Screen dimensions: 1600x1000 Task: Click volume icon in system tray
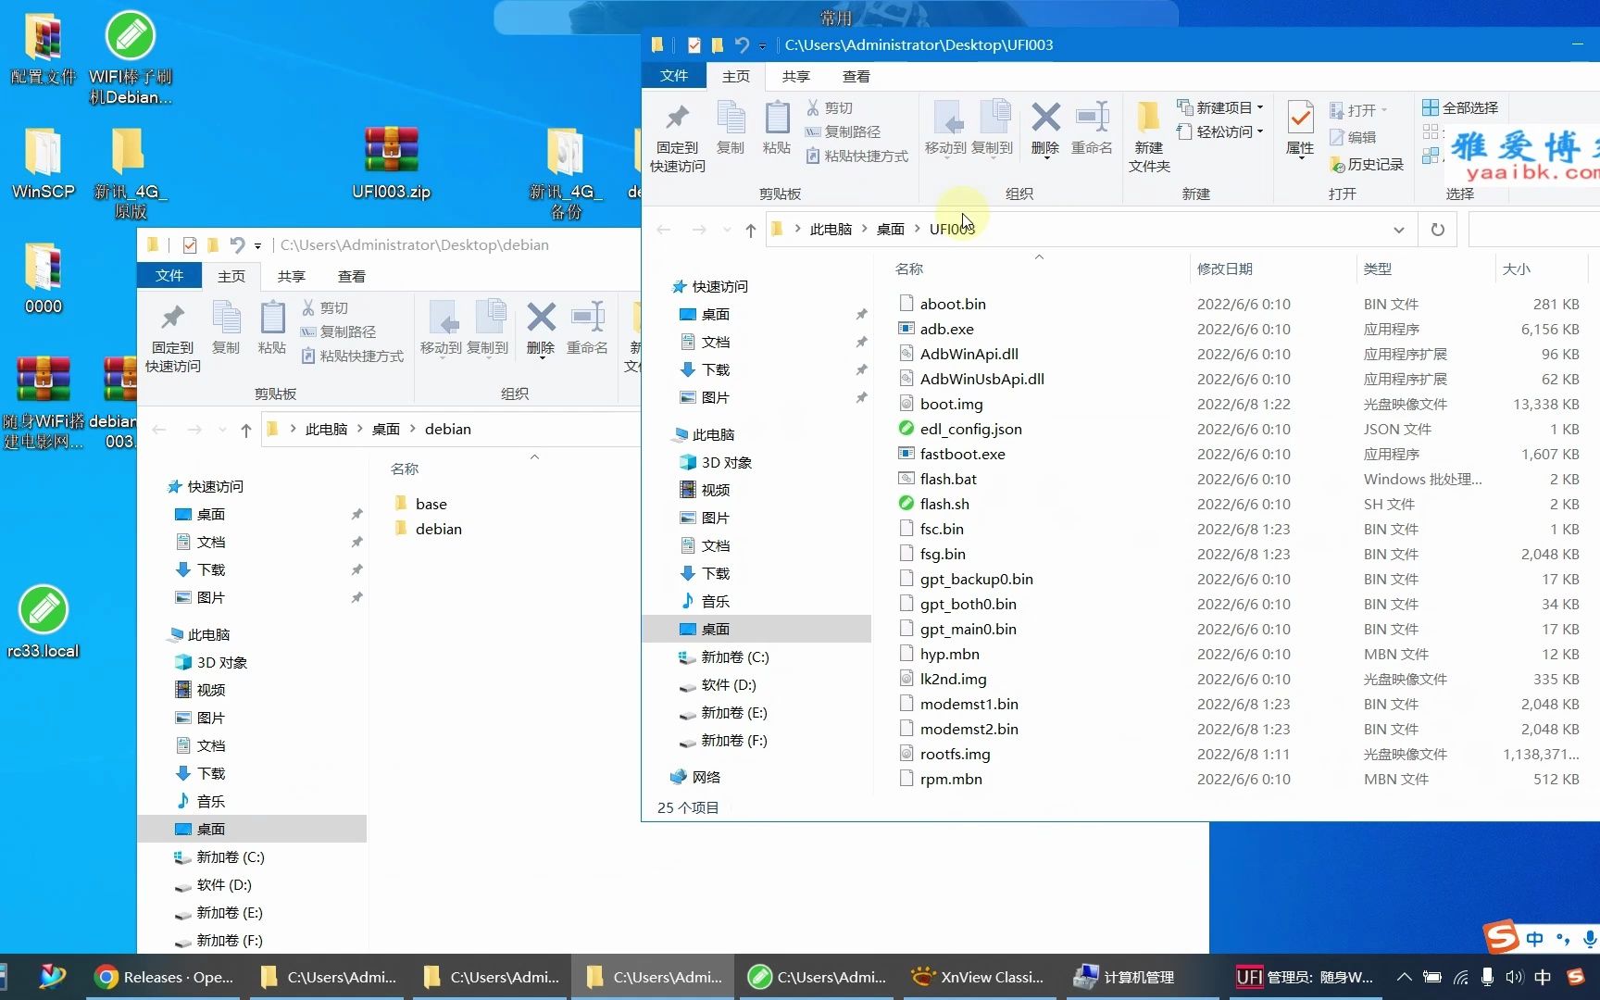click(1514, 977)
